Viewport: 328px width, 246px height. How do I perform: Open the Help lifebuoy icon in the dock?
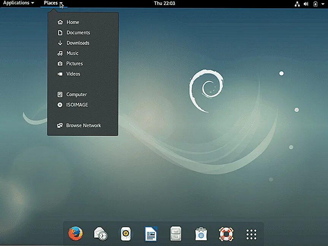pos(226,234)
